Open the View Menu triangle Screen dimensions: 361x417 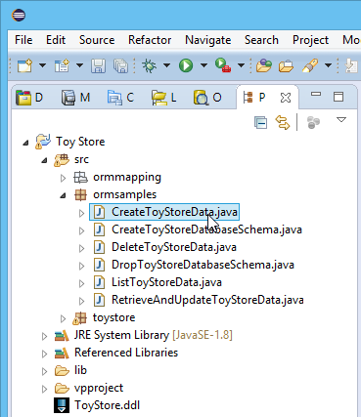tap(341, 120)
